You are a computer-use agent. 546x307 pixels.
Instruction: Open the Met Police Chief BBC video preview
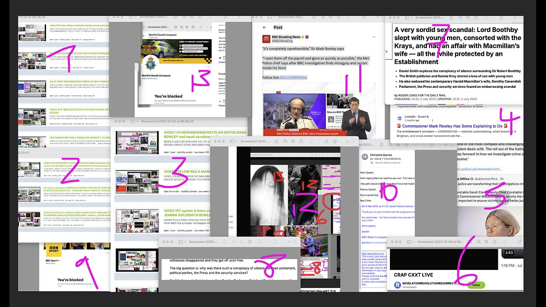point(319,111)
